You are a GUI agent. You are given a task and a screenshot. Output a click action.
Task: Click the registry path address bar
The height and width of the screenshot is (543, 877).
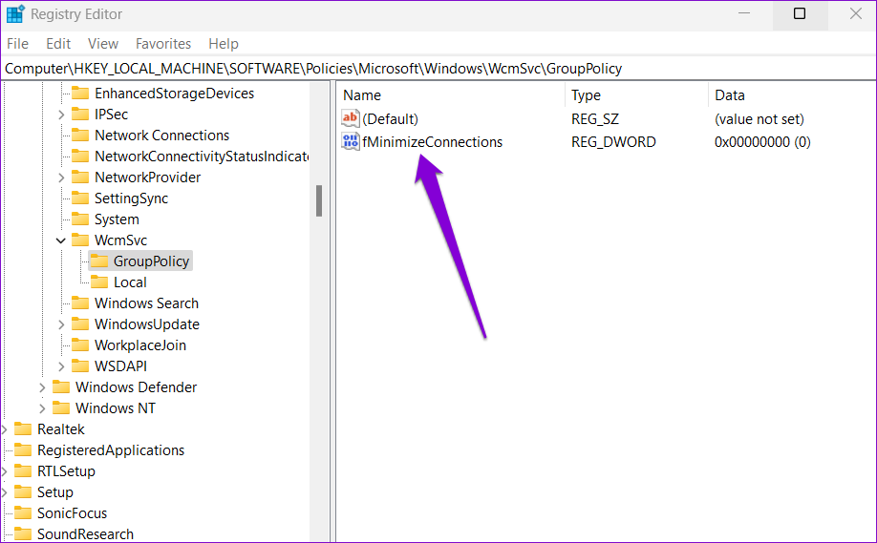(438, 68)
